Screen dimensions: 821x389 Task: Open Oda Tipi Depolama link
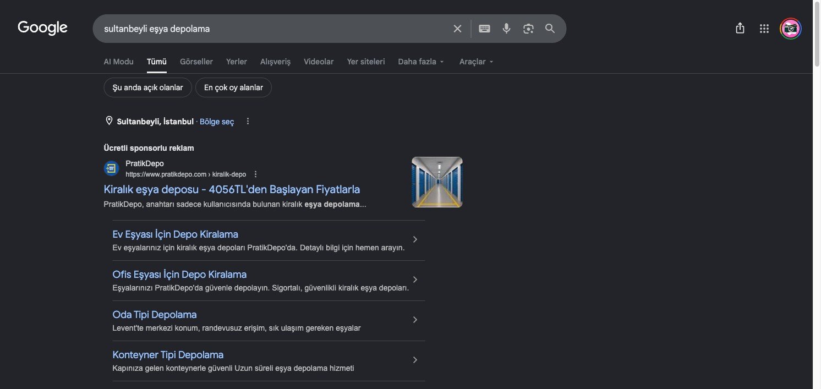[x=155, y=315]
